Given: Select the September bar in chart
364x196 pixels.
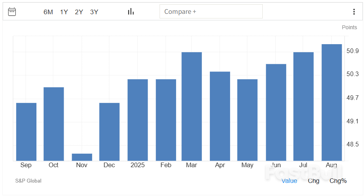Looking at the screenshot, I should 26,132.
